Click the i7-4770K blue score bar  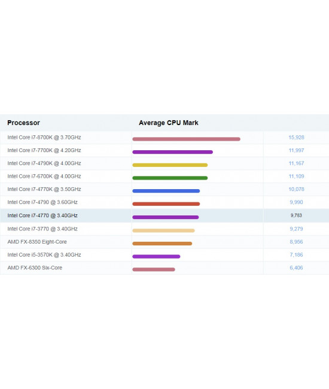(x=166, y=191)
